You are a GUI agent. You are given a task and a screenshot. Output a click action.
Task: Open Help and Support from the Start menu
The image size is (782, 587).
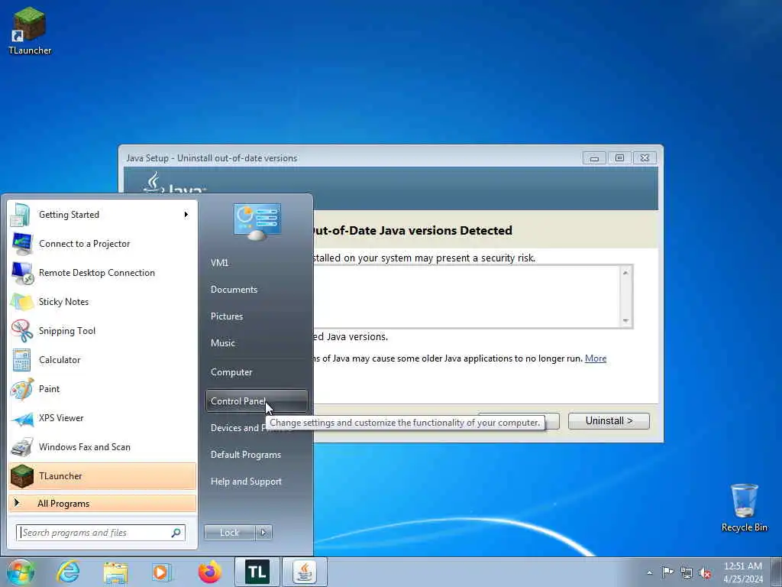pyautogui.click(x=247, y=482)
